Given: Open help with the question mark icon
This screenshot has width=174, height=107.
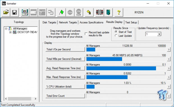Looking at the screenshot, I should (119, 12).
